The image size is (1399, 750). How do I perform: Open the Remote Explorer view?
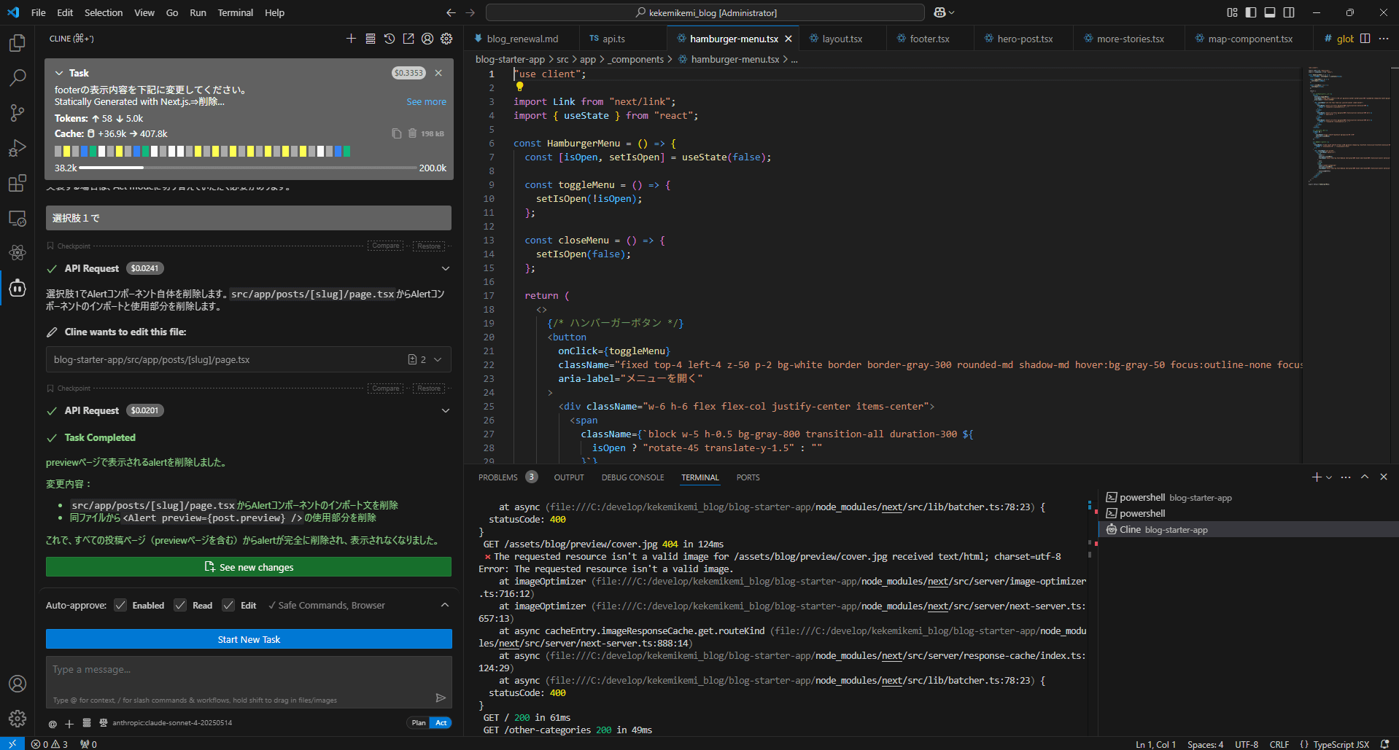(18, 218)
